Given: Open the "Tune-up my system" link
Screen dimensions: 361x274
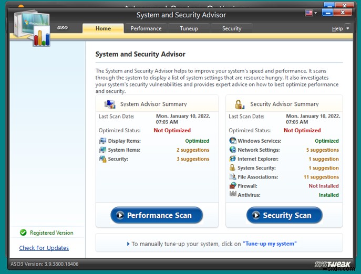Looking at the screenshot, I should point(270,244).
